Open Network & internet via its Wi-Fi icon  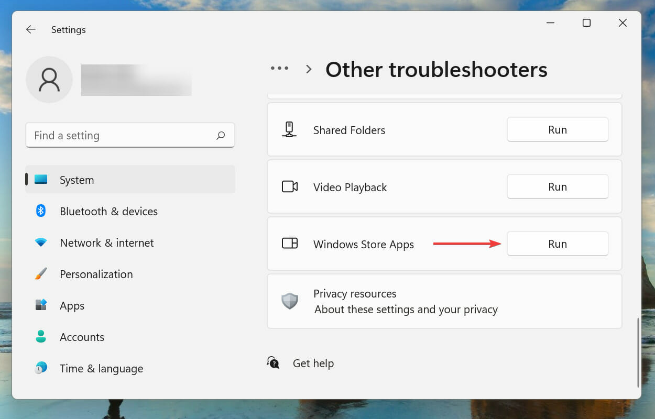41,242
